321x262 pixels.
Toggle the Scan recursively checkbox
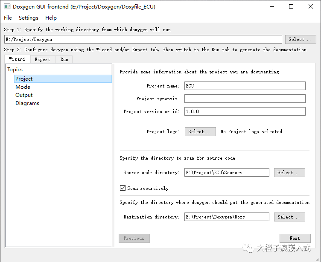point(123,188)
